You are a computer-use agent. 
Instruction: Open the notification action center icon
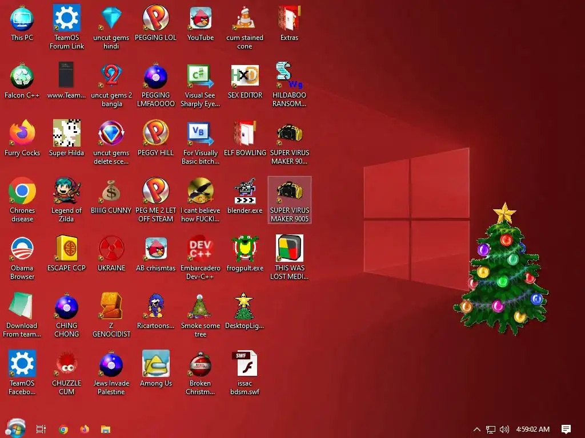[x=566, y=429]
